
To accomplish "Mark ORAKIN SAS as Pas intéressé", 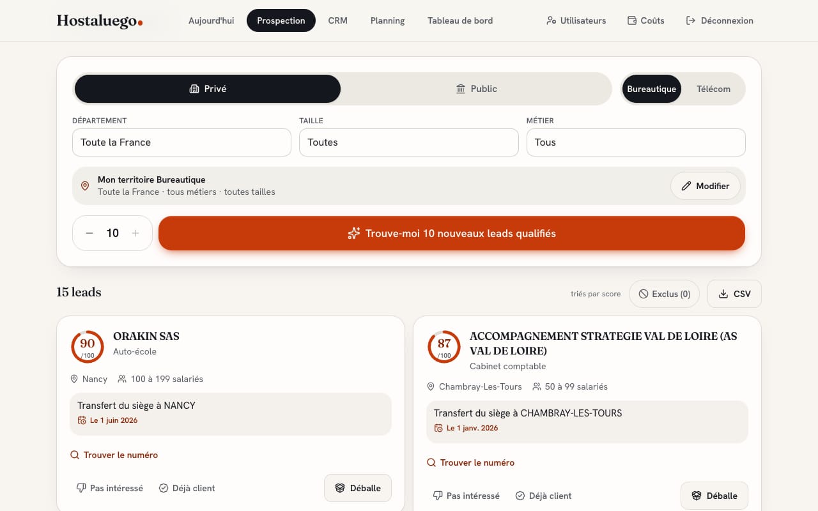I will [x=110, y=488].
